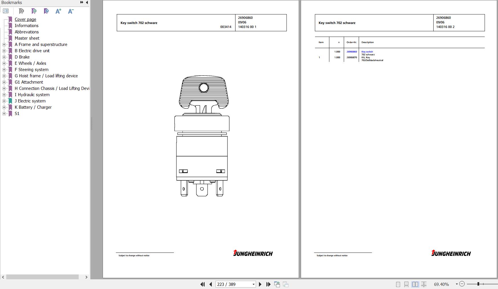The image size is (498, 289).
Task: Expand the S1 bookmark
Action: [4, 114]
